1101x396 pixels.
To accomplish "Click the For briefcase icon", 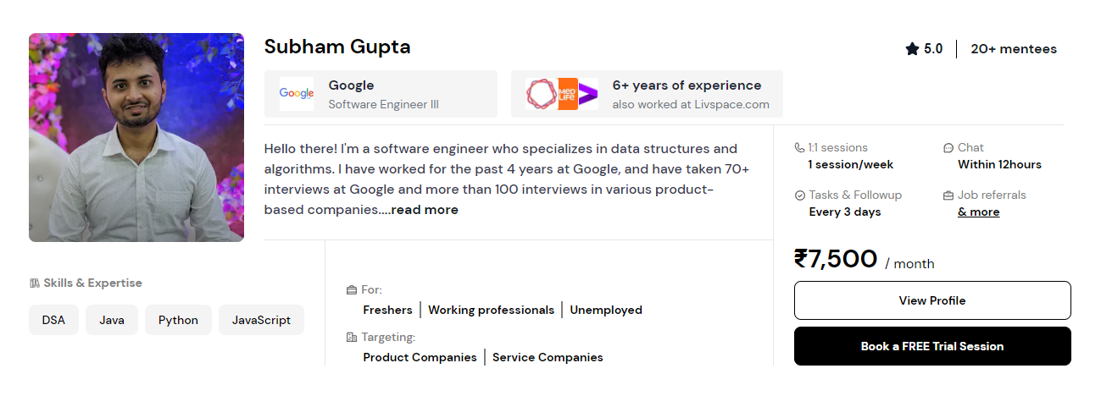I will coord(352,290).
